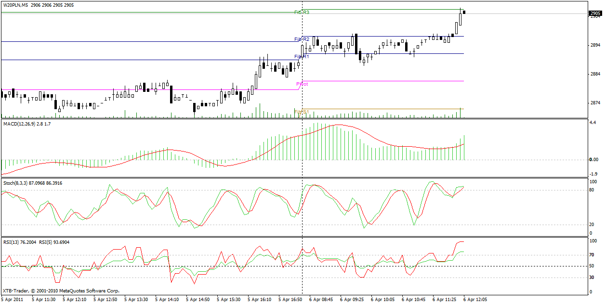Select the Fib R2 level label
This screenshot has width=606, height=303.
click(x=302, y=39)
